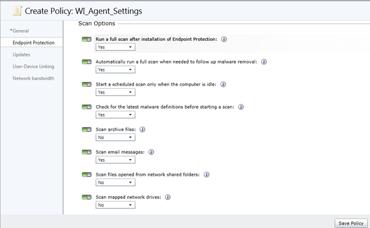Click the policy document icon in title
Image resolution: width=370 pixels, height=228 pixels.
[17, 11]
